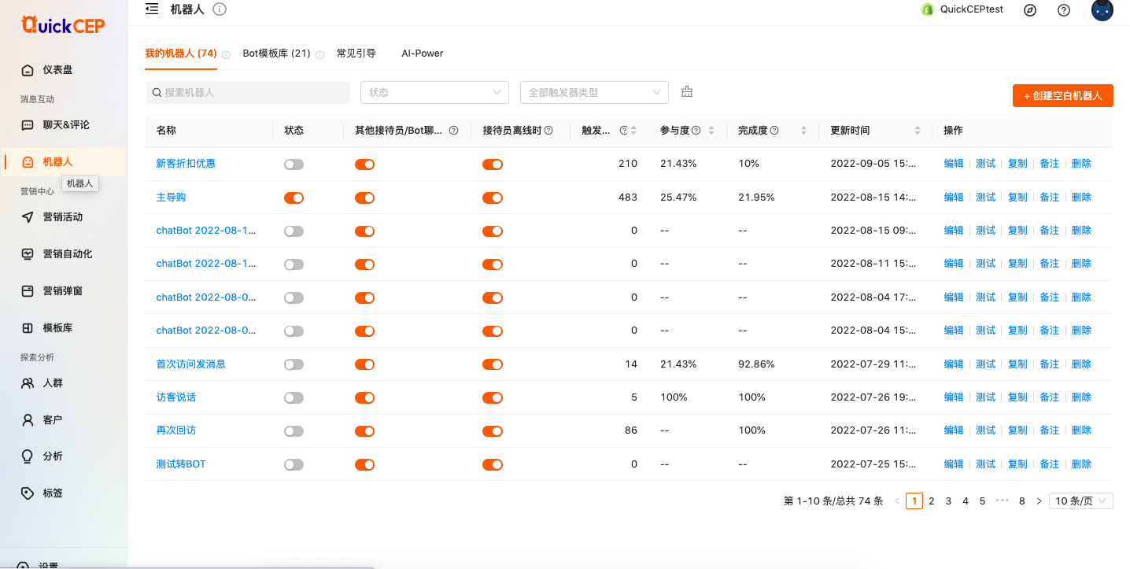This screenshot has height=569, width=1130.
Task: Click the search magnifier icon in search box
Action: (x=157, y=93)
